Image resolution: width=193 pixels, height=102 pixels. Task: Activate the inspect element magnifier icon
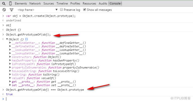coord(4,4)
